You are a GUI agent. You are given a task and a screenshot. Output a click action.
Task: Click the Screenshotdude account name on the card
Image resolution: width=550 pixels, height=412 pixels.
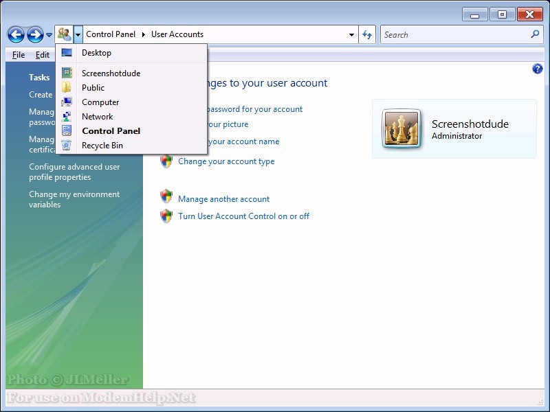tap(470, 124)
